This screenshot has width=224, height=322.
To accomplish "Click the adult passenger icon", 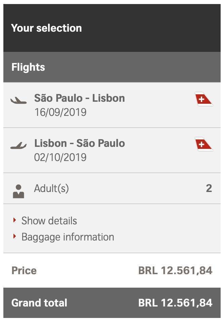I will [18, 191].
